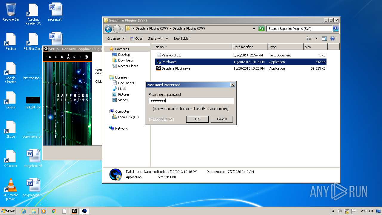Select Favorites in navigation pane
Viewport: 382px width, 215px height.
point(122,49)
